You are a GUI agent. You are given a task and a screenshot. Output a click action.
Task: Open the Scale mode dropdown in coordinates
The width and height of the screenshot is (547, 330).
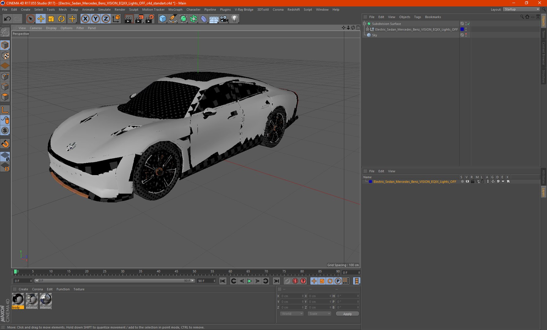pyautogui.click(x=319, y=314)
